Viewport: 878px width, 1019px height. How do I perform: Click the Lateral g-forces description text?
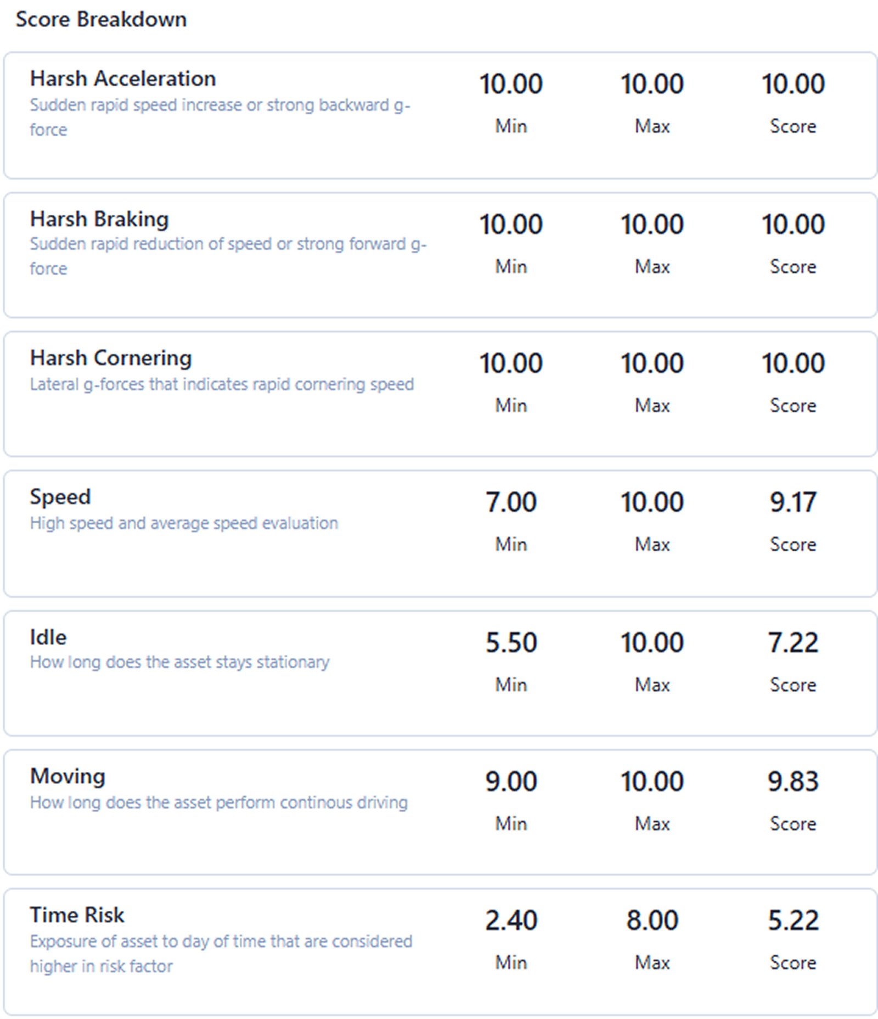click(x=222, y=384)
